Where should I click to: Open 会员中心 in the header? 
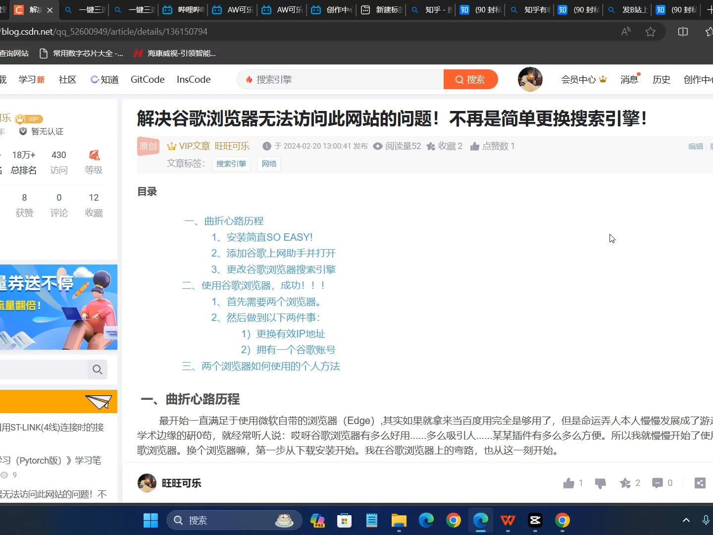click(584, 80)
